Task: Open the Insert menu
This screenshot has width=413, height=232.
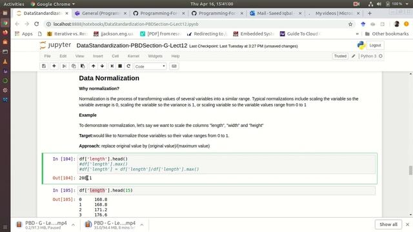Action: click(97, 56)
